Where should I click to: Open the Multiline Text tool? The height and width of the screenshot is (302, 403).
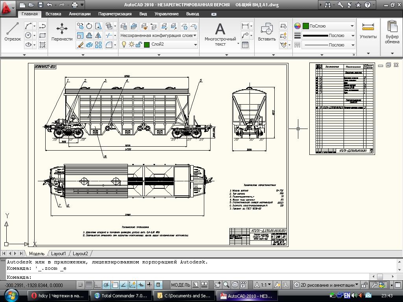220,34
